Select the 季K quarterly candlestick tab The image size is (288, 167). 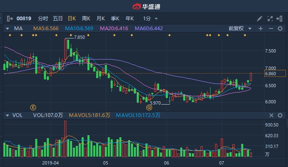click(x=115, y=19)
